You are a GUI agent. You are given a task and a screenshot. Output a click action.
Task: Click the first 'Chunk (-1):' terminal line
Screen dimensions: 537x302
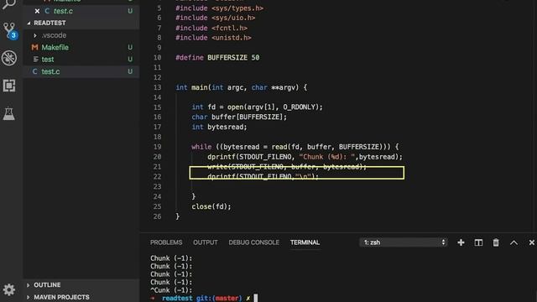(x=171, y=258)
